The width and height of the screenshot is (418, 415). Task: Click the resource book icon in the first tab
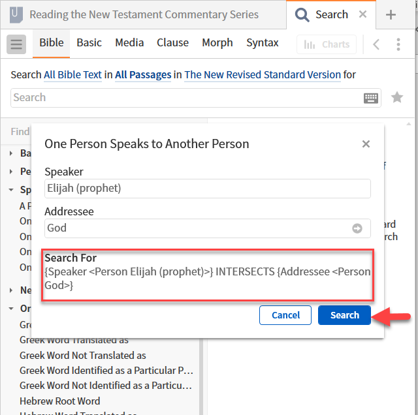[16, 14]
